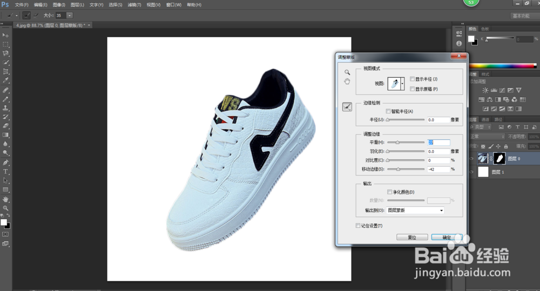Select the Brush tool in toolbox
The width and height of the screenshot is (540, 291).
click(x=5, y=99)
